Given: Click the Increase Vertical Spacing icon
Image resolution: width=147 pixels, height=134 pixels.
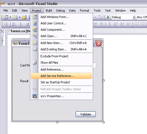Looking at the screenshot, I should tap(116, 24).
